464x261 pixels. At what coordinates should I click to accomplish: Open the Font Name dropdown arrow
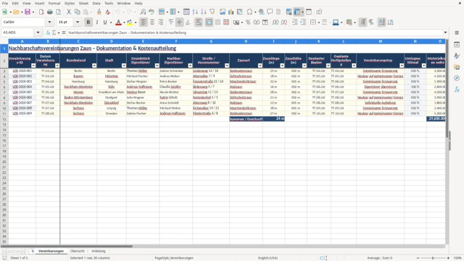point(49,22)
